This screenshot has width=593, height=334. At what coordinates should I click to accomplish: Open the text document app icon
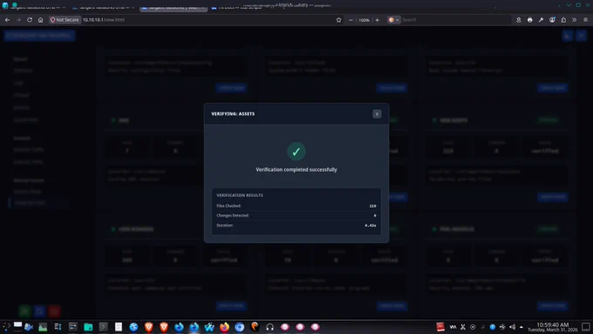119,327
